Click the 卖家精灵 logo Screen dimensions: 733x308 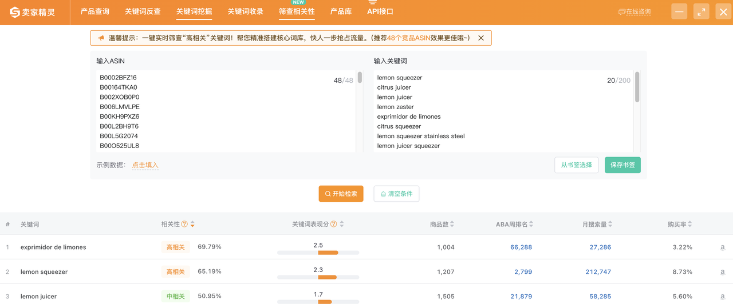33,12
